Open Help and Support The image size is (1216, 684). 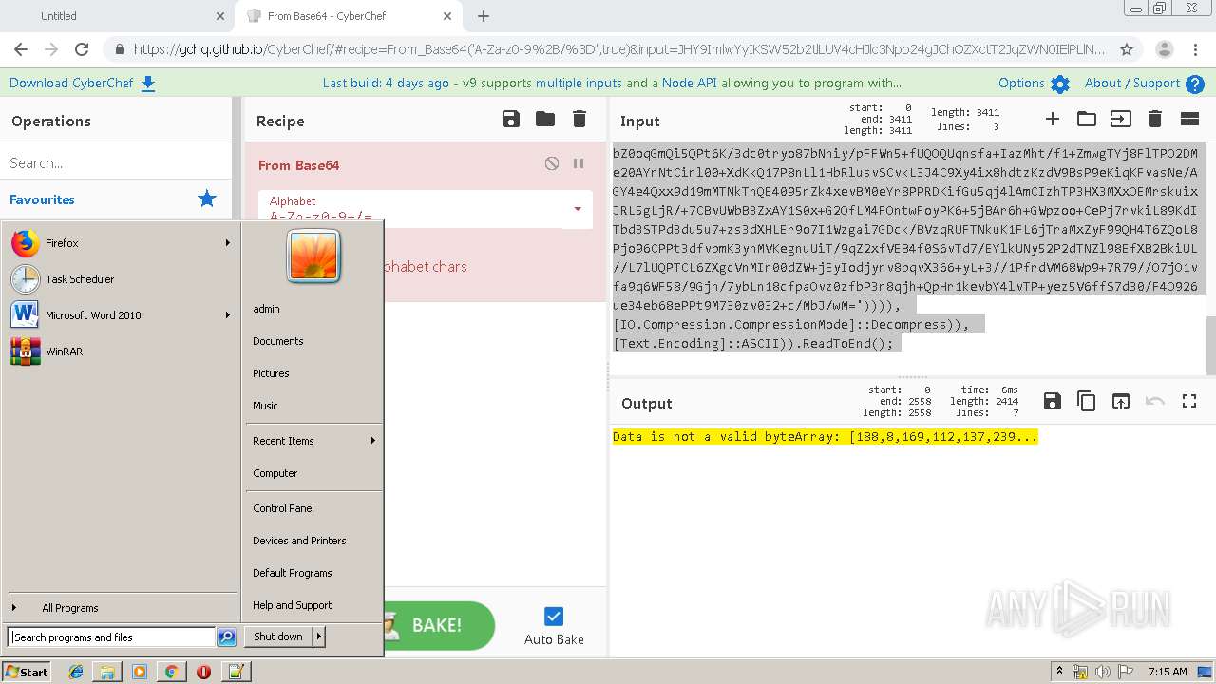click(x=292, y=605)
